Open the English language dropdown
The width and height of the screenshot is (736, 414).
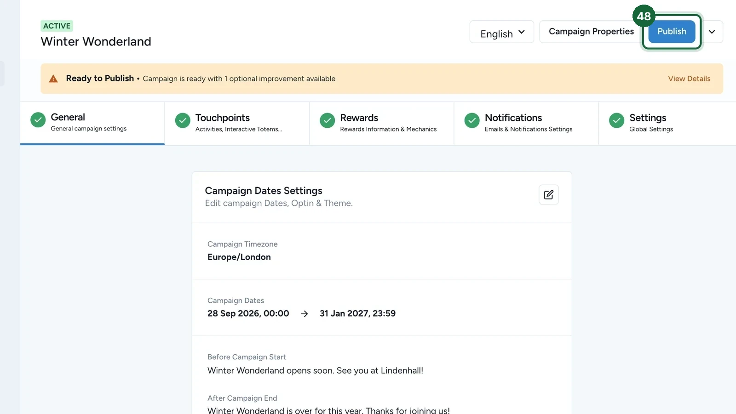coord(502,32)
